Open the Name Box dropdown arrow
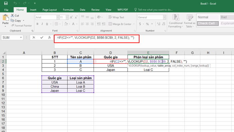The height and width of the screenshot is (132, 234). pos(21,37)
